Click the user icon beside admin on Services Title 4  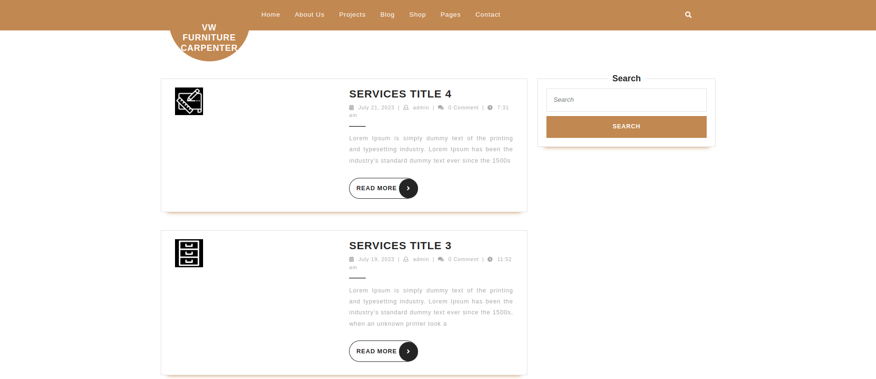pyautogui.click(x=406, y=108)
